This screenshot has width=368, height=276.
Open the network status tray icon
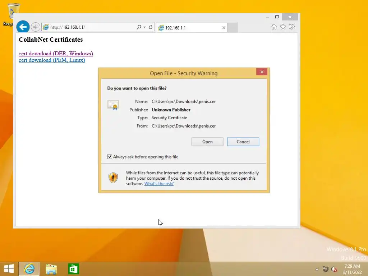point(326,269)
